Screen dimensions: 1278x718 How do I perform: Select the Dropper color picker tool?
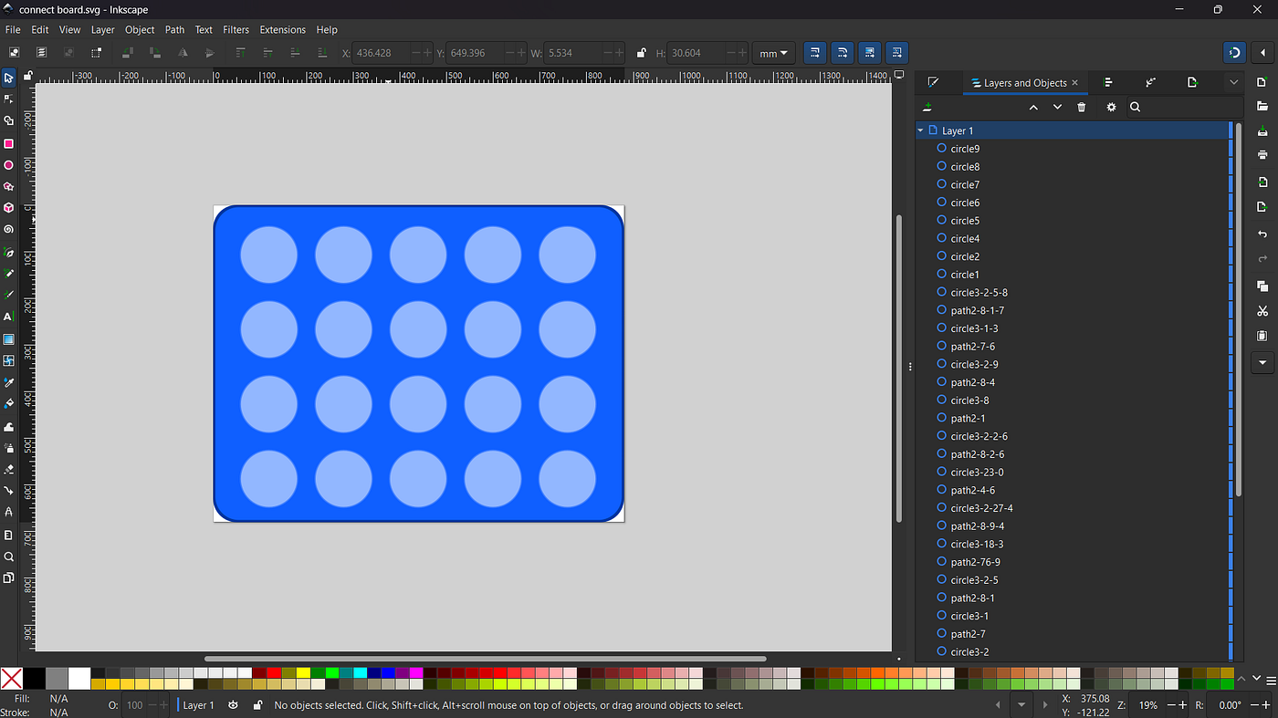click(8, 382)
